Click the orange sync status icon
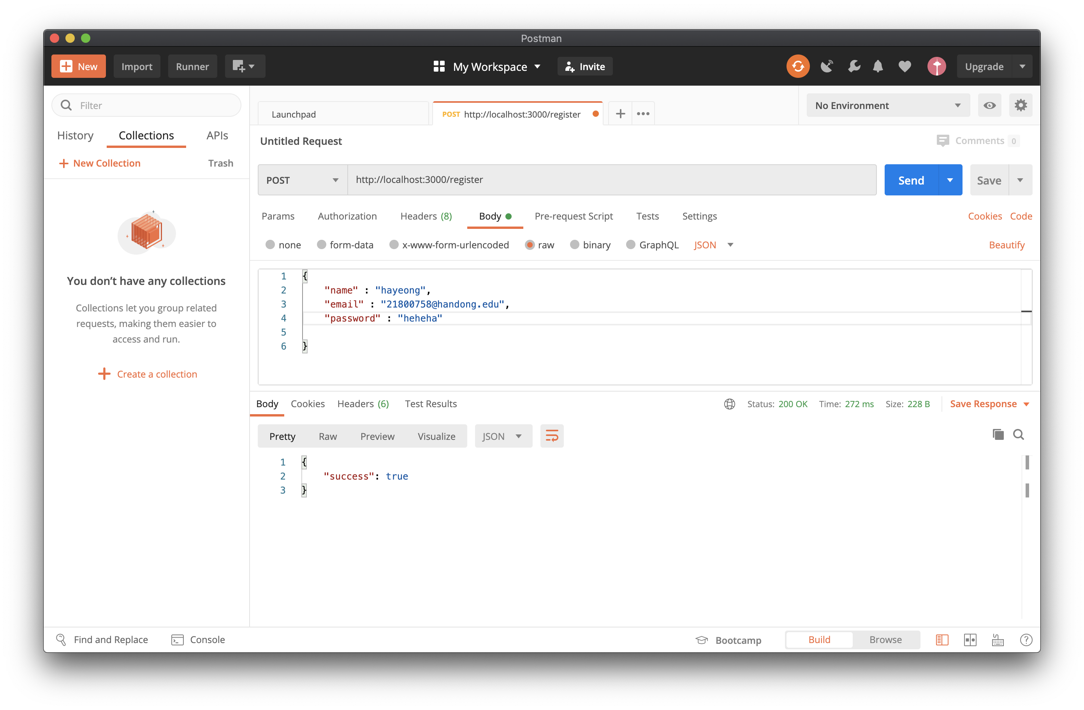This screenshot has height=710, width=1084. 798,66
